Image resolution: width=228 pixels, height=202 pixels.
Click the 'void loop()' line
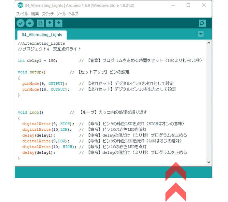[x=30, y=112]
